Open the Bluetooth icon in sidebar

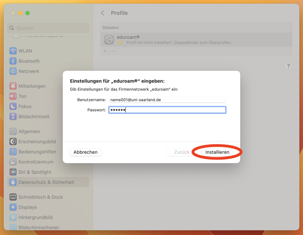(13, 61)
